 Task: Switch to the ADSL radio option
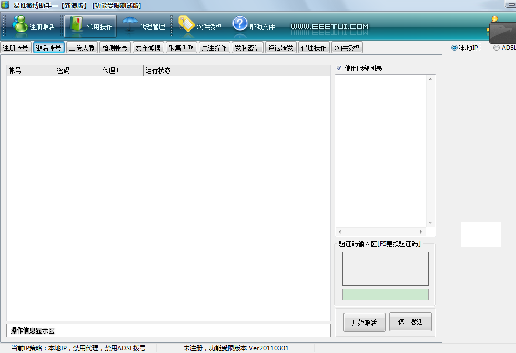point(495,47)
